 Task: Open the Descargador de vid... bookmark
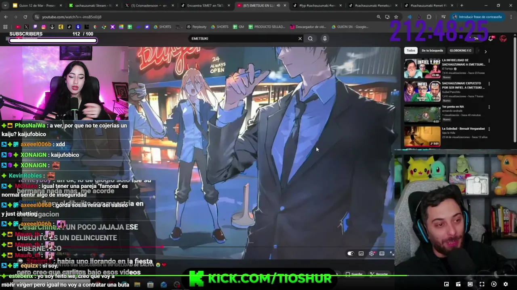(308, 27)
